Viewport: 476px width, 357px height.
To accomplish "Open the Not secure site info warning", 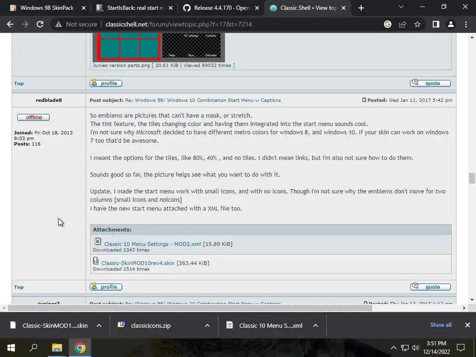I will click(76, 24).
